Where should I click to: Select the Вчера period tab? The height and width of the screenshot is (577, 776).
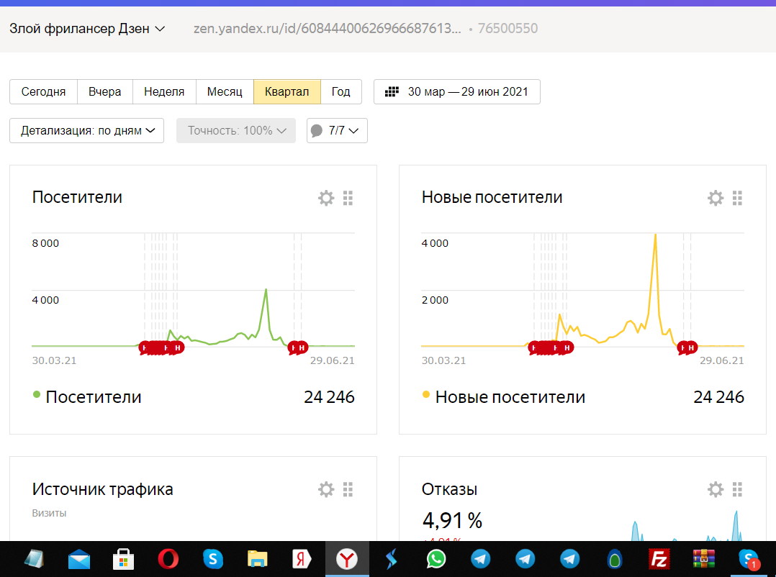point(105,91)
